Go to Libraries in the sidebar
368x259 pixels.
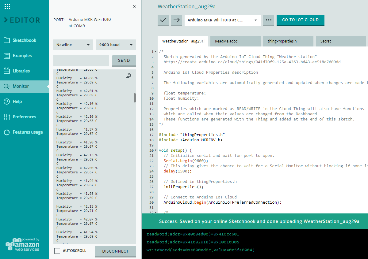point(21,71)
